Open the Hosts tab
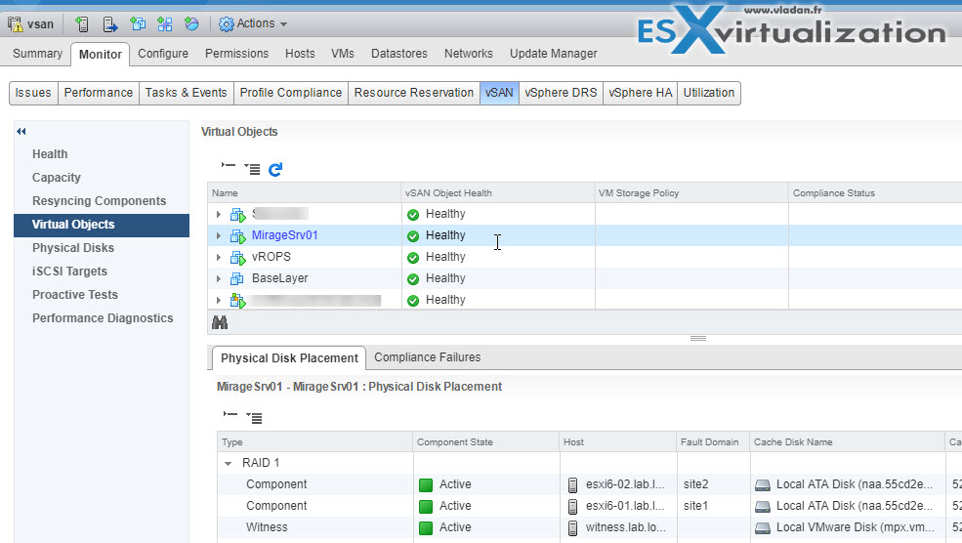Image resolution: width=962 pixels, height=543 pixels. tap(300, 54)
